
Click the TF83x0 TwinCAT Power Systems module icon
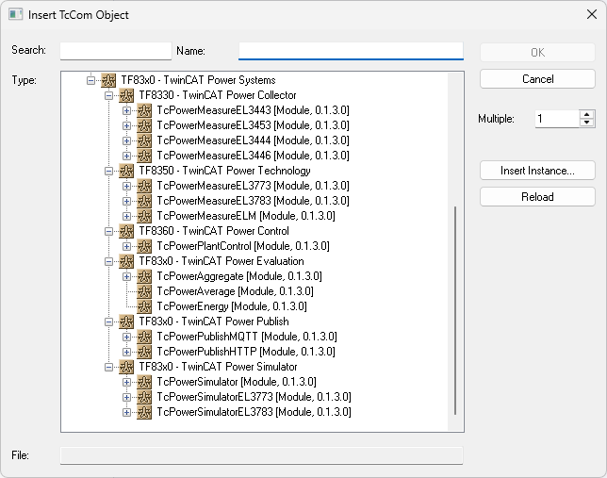pyautogui.click(x=108, y=80)
